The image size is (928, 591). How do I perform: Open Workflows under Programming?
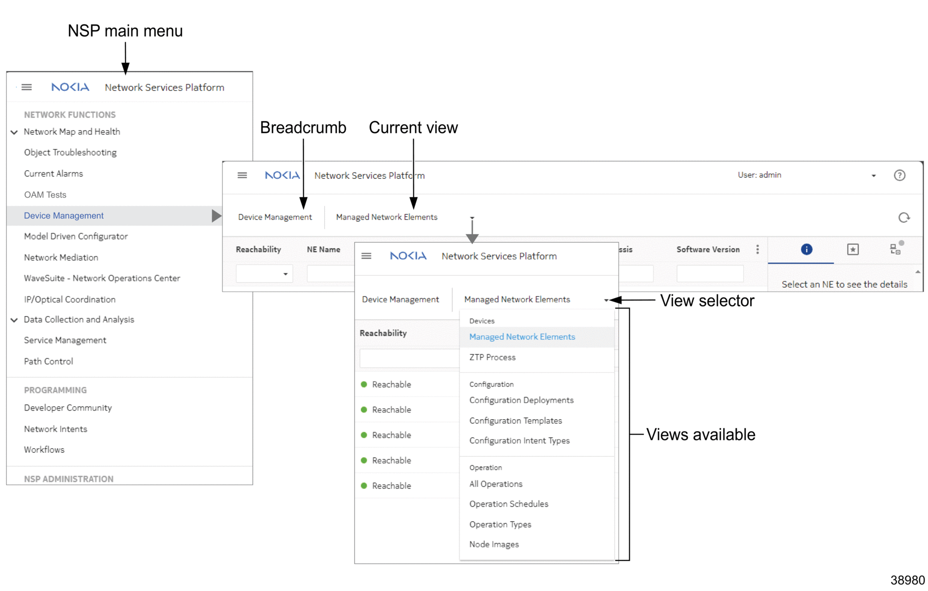pos(44,450)
